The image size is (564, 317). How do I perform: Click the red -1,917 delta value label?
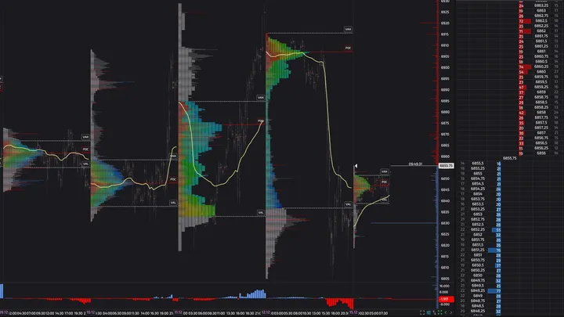[x=444, y=299]
